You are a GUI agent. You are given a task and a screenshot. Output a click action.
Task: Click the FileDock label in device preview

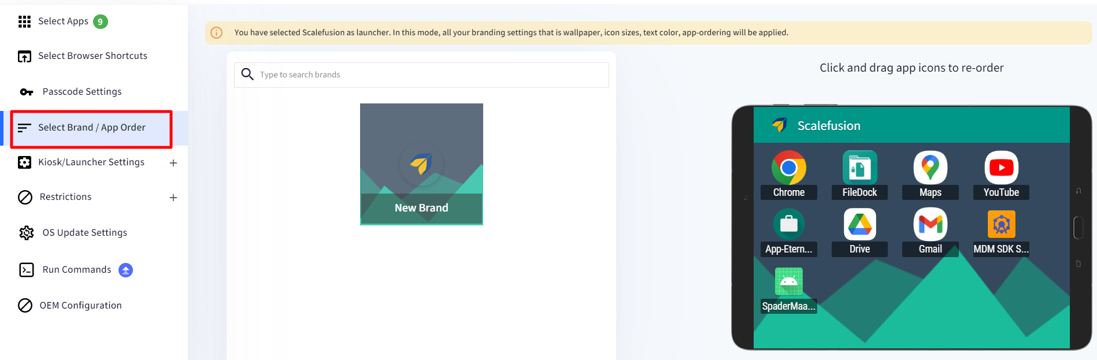(x=859, y=192)
